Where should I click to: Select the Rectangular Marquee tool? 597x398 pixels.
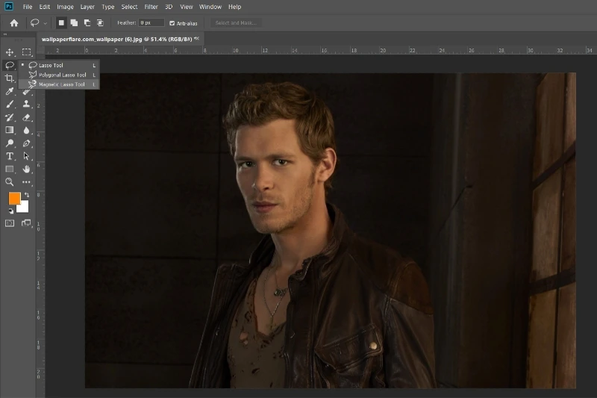pos(26,52)
